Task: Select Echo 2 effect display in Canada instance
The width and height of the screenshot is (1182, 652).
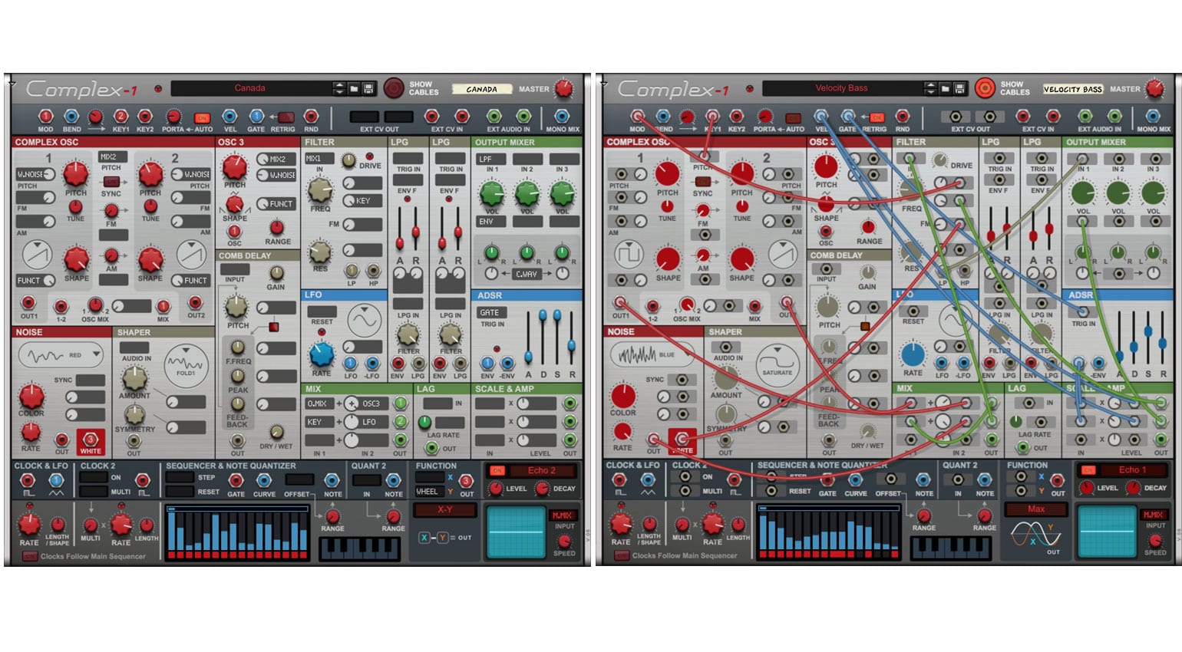Action: click(542, 471)
